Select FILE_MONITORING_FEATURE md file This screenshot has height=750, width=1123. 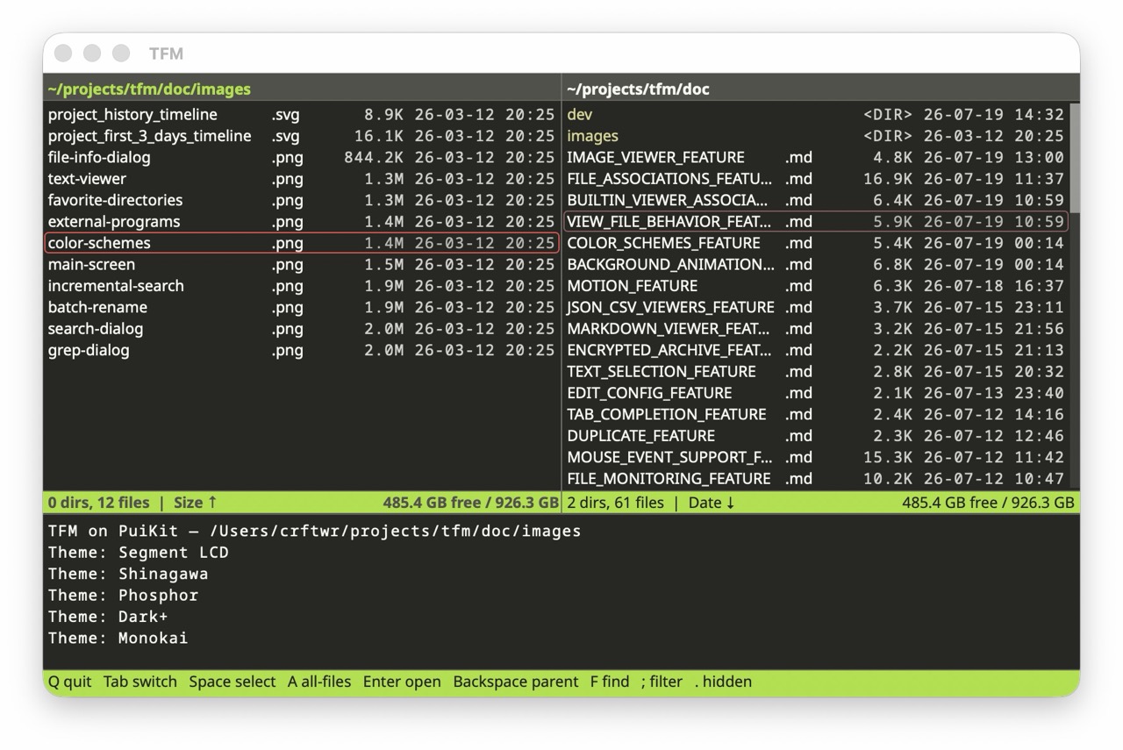(x=816, y=479)
